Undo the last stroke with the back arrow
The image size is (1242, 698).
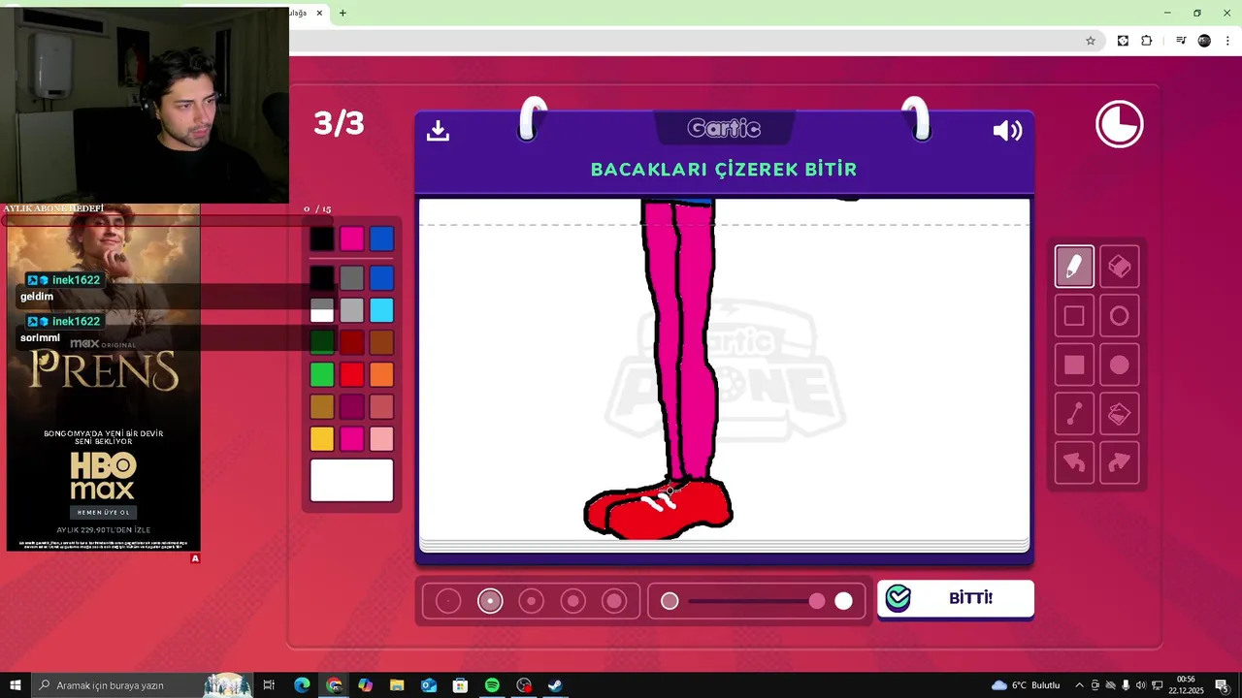coord(1074,463)
